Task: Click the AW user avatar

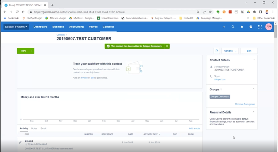Action: click(269, 27)
